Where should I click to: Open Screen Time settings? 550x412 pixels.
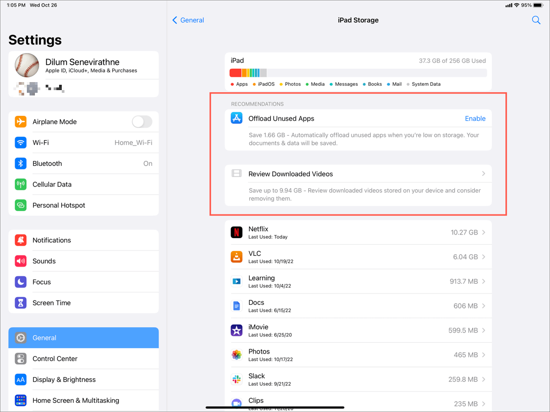pyautogui.click(x=83, y=303)
